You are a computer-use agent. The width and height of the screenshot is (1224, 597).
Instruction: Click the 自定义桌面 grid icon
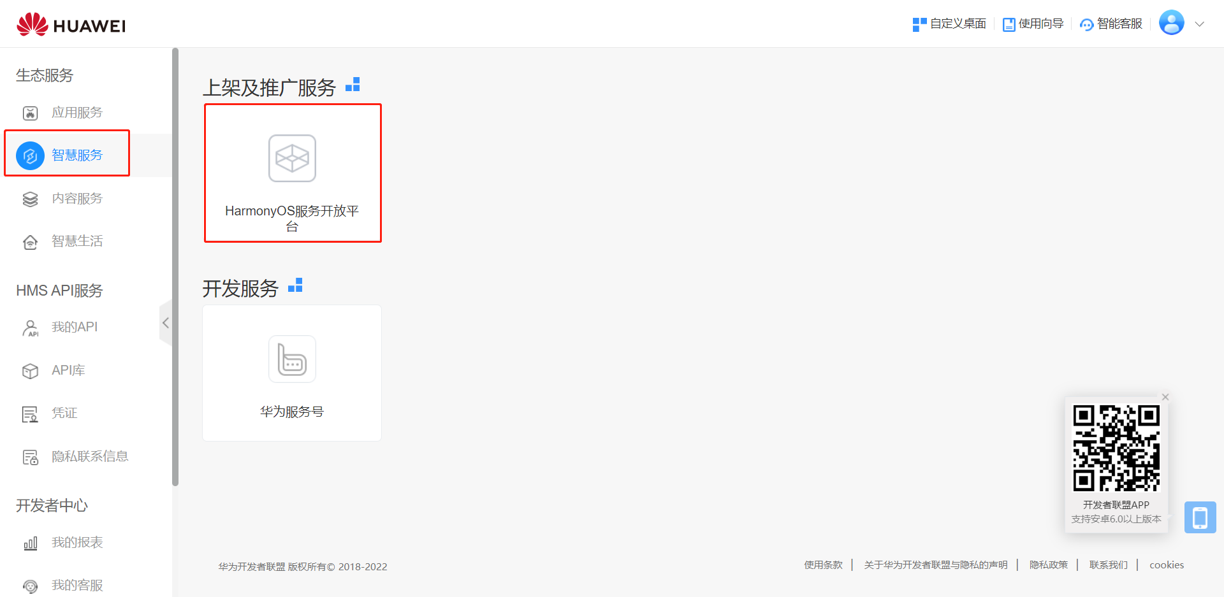coord(919,24)
